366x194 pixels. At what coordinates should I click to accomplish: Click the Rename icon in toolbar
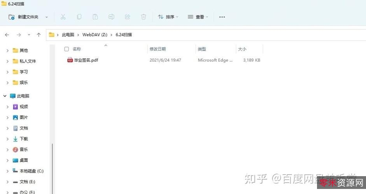pos(111,17)
